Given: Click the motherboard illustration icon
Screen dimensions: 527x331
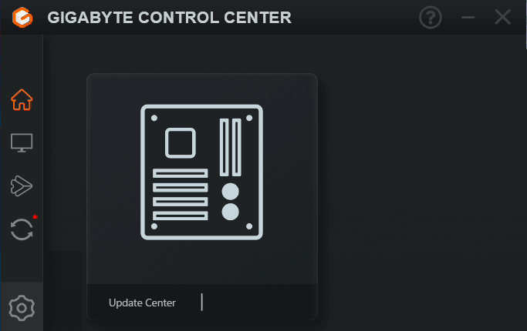Looking at the screenshot, I should [x=201, y=172].
